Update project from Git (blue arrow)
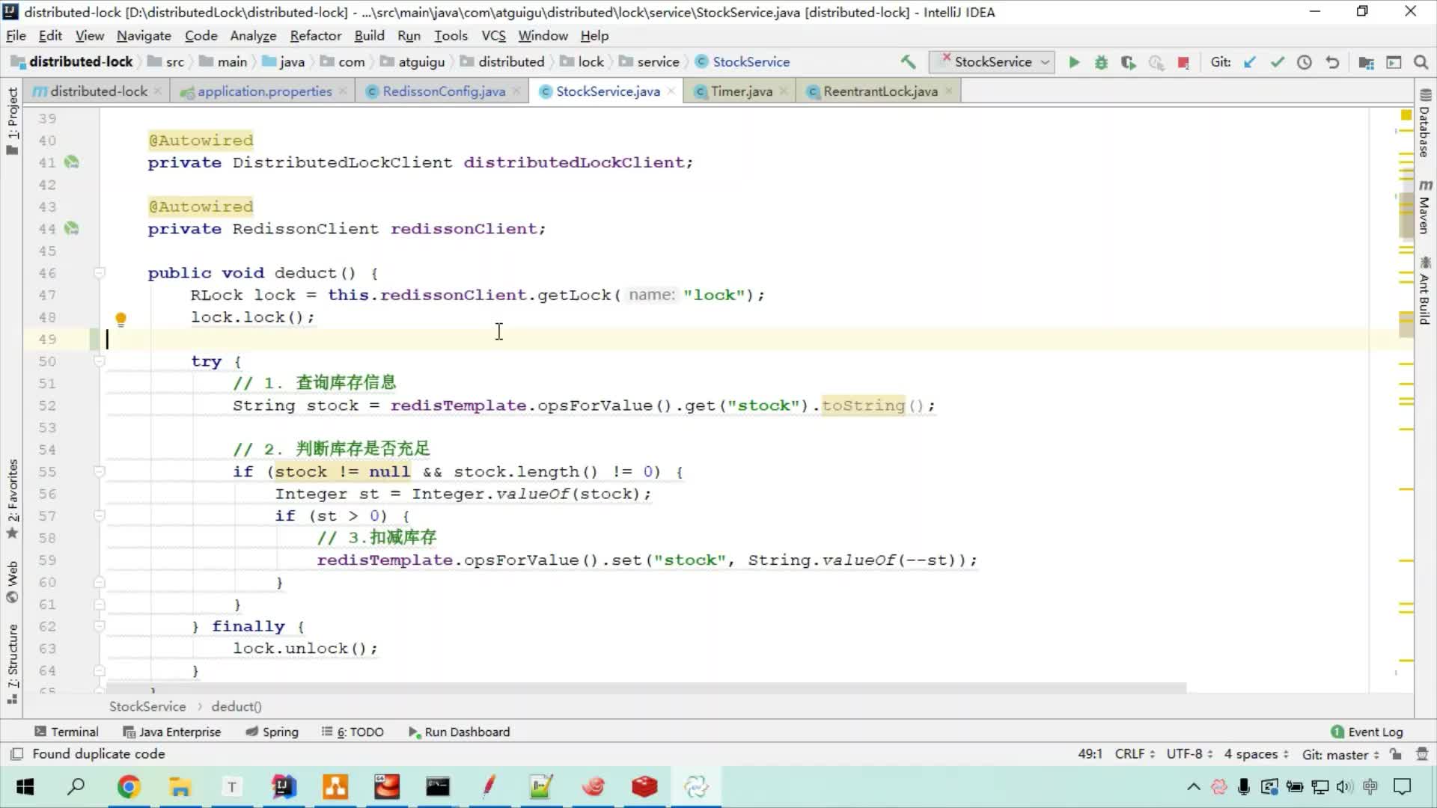This screenshot has width=1437, height=808. point(1250,62)
